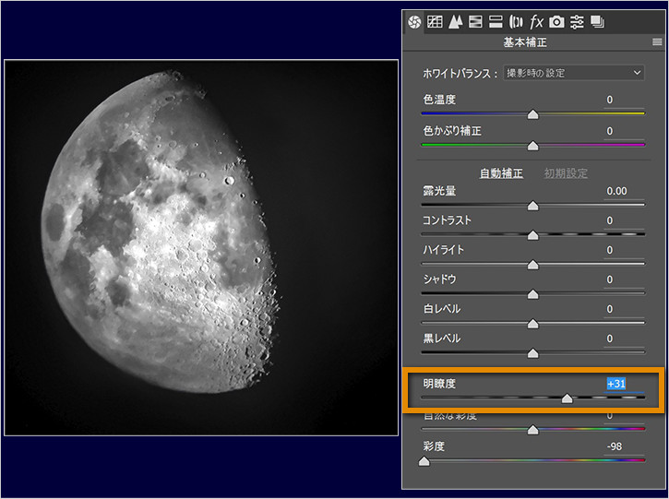This screenshot has width=669, height=499.
Task: Click the 色かぶり補正 slider handle
Action: [x=533, y=147]
